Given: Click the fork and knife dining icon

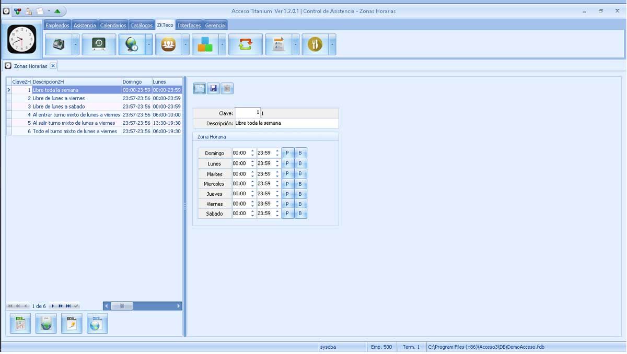Looking at the screenshot, I should (315, 45).
